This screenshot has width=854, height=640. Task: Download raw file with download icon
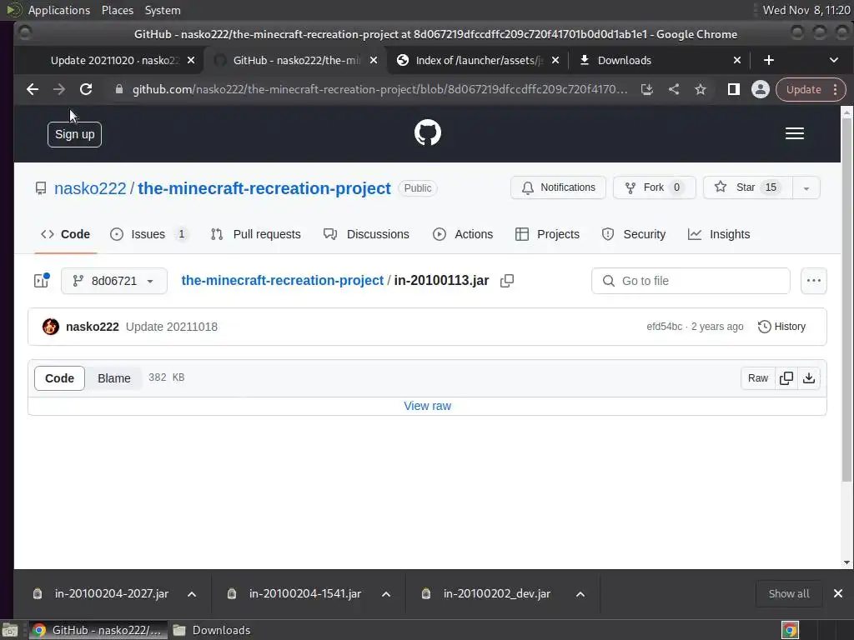pos(809,378)
